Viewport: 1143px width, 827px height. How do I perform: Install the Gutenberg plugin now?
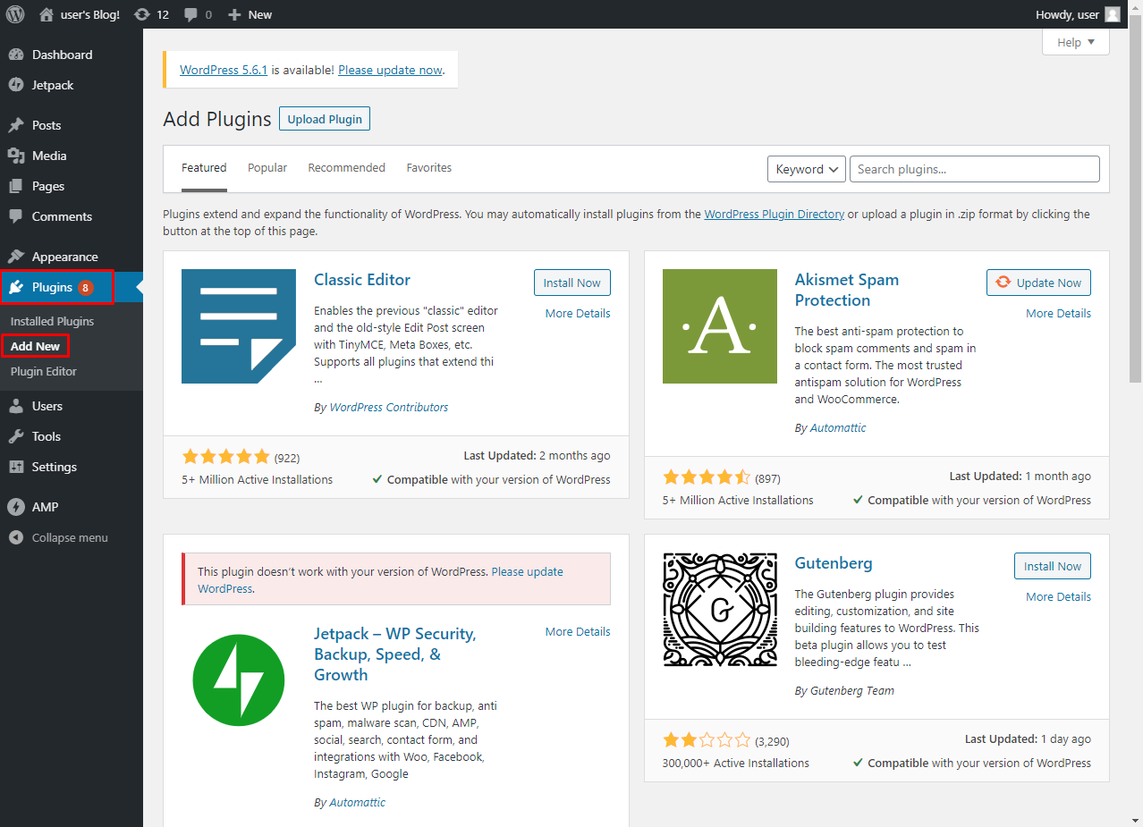1053,566
